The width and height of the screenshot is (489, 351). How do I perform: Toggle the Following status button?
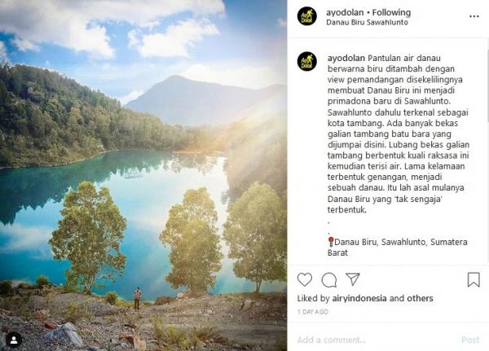[391, 12]
